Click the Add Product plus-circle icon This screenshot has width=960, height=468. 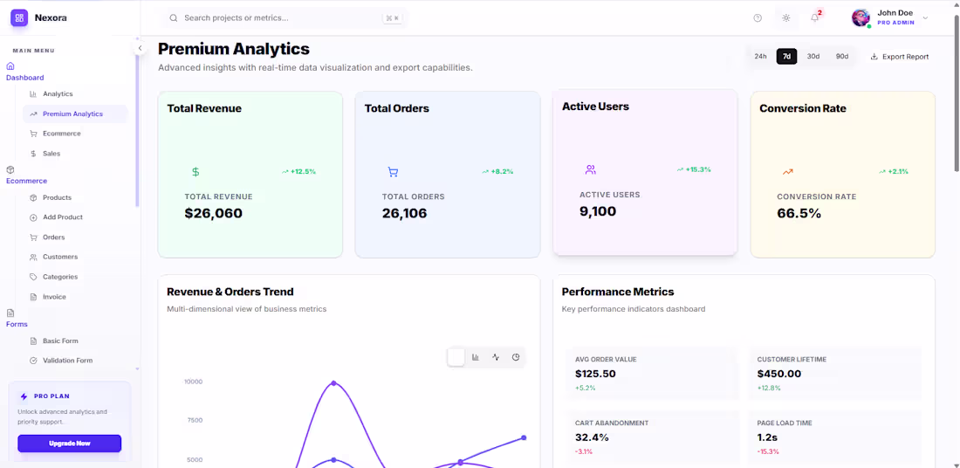33,217
